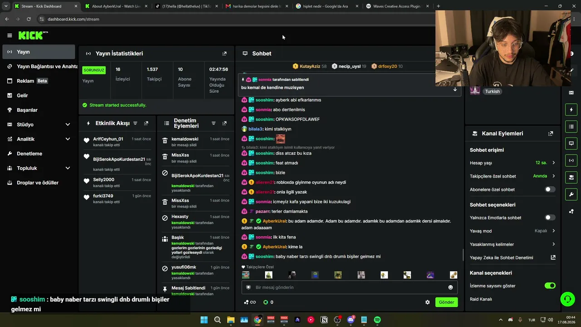Open ArifCeyhun_01 in the activity feed
Image resolution: width=581 pixels, height=327 pixels.
click(x=108, y=139)
